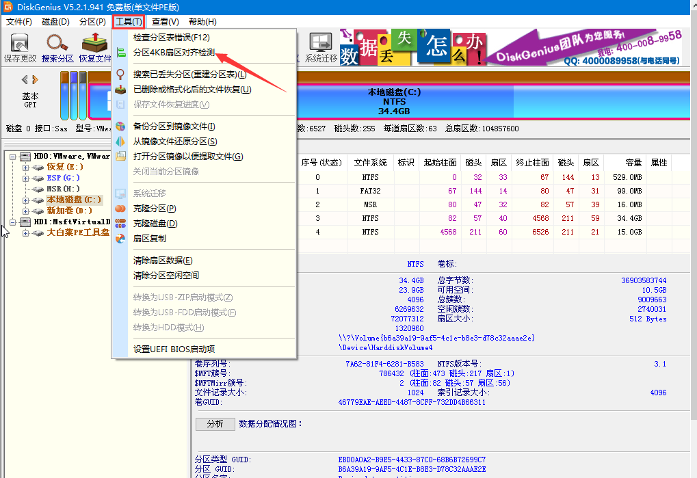Click the backup partition to image icon
697x478 pixels.
click(120, 126)
